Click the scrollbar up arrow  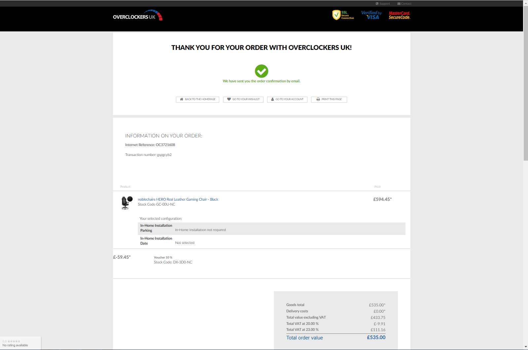click(526, 3)
